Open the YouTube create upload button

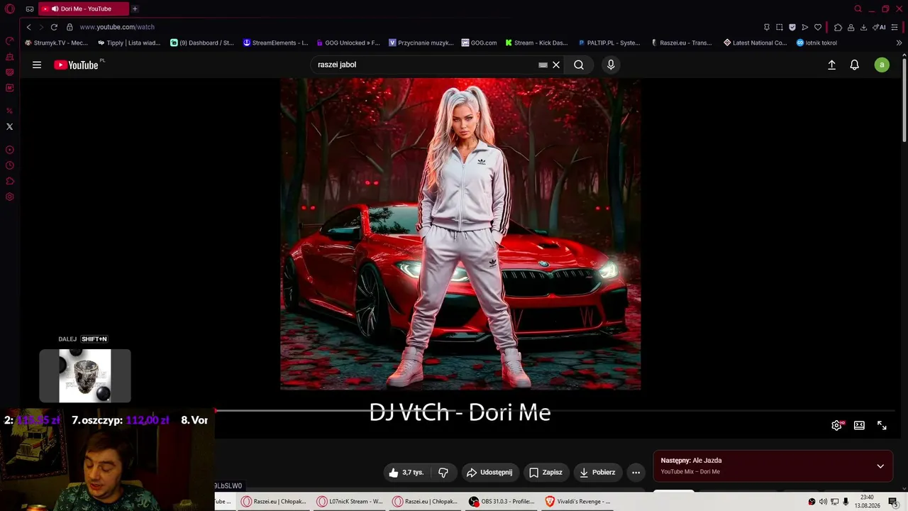point(832,65)
